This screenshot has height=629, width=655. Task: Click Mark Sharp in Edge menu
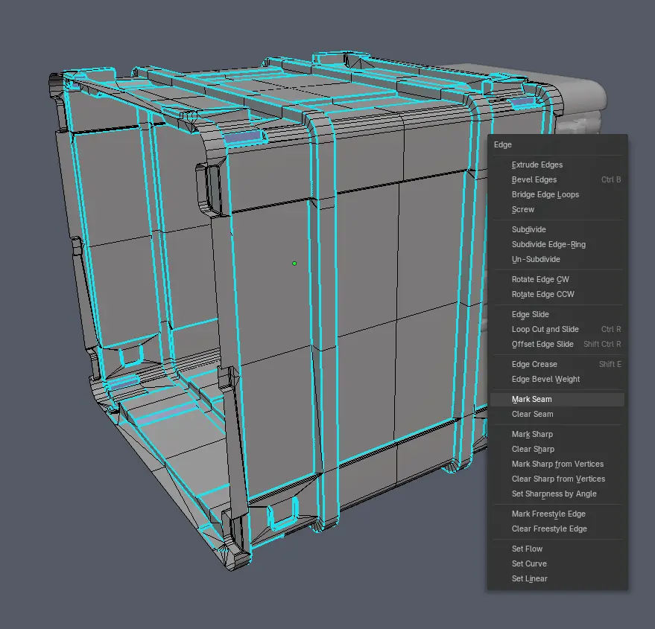[532, 434]
